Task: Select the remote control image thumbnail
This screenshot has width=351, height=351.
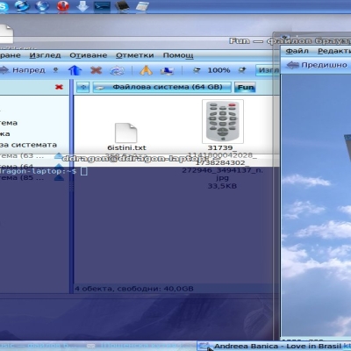Action: point(223,121)
